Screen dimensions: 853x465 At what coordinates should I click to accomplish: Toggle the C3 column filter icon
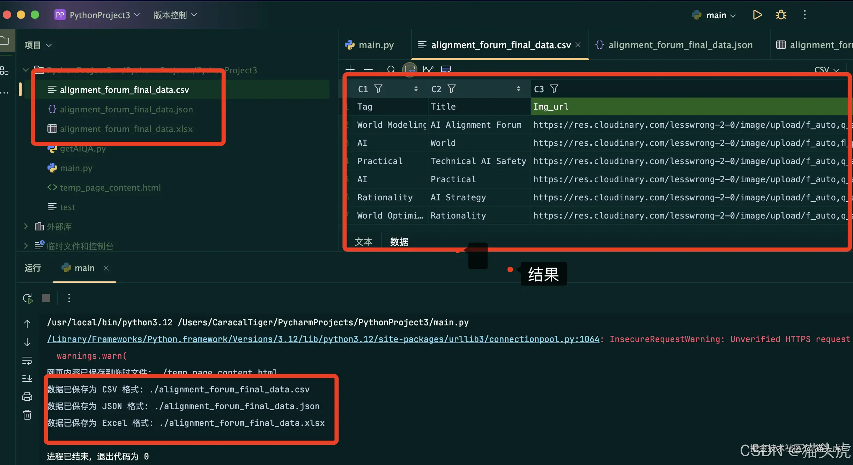coord(554,89)
